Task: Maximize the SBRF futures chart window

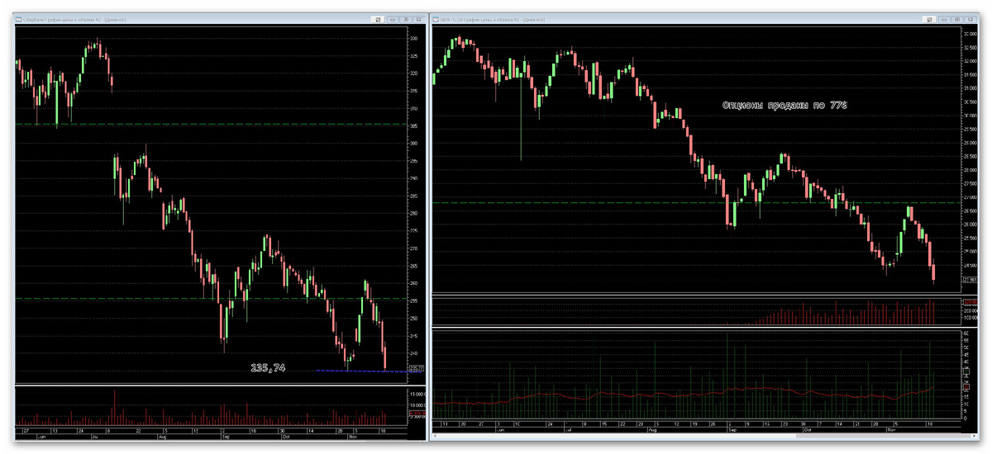Action: point(957,20)
